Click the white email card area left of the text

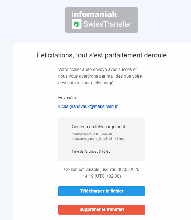35,126
